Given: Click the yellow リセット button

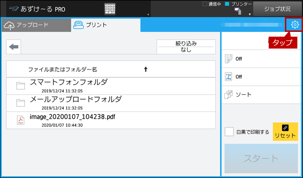Looking at the screenshot, I should coord(285,131).
